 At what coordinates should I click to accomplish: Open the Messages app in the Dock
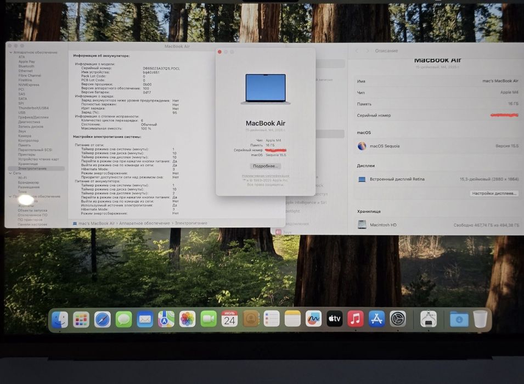point(123,319)
